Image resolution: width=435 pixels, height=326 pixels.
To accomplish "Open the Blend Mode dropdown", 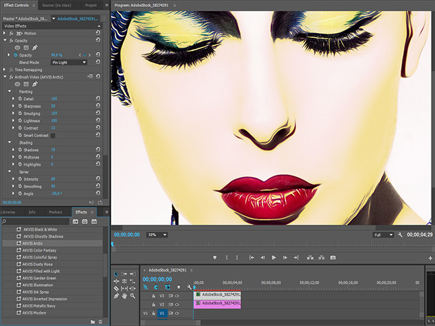I will point(69,62).
